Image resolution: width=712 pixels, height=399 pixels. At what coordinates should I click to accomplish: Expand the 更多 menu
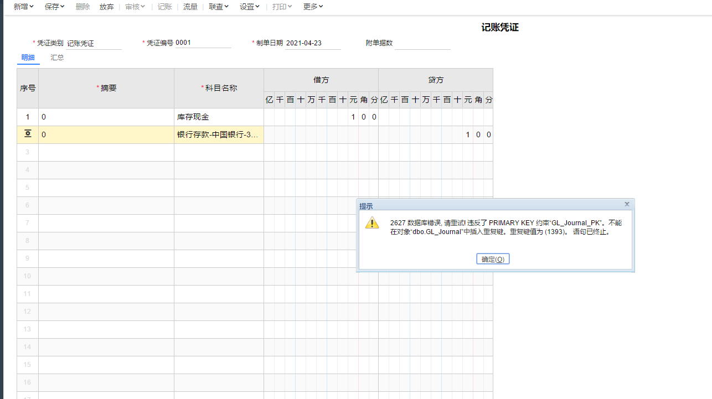pyautogui.click(x=313, y=7)
